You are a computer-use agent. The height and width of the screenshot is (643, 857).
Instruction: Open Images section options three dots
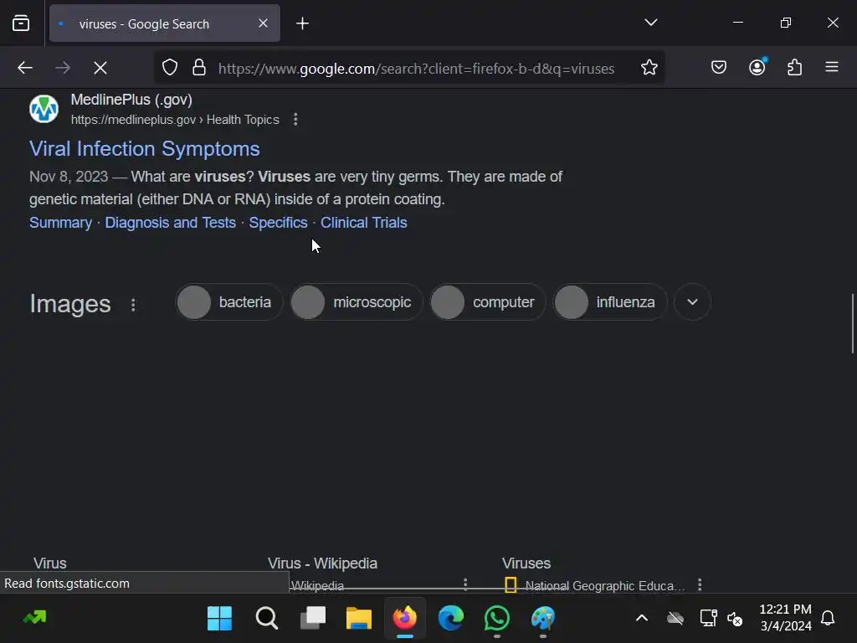pos(133,305)
